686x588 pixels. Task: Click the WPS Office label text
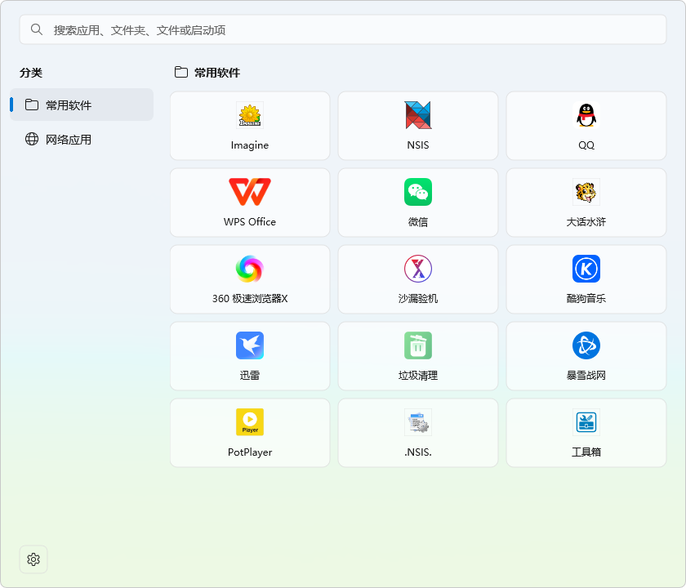tap(250, 222)
